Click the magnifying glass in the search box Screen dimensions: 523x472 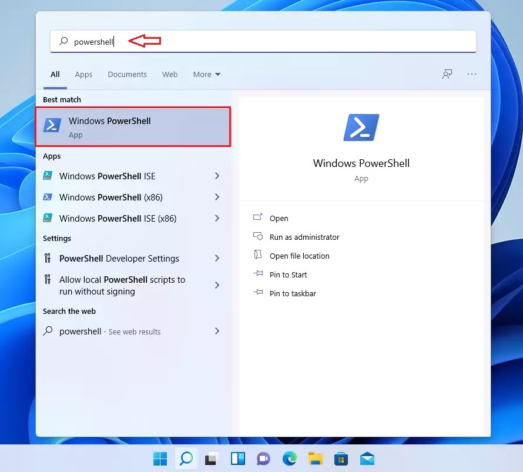click(x=62, y=41)
